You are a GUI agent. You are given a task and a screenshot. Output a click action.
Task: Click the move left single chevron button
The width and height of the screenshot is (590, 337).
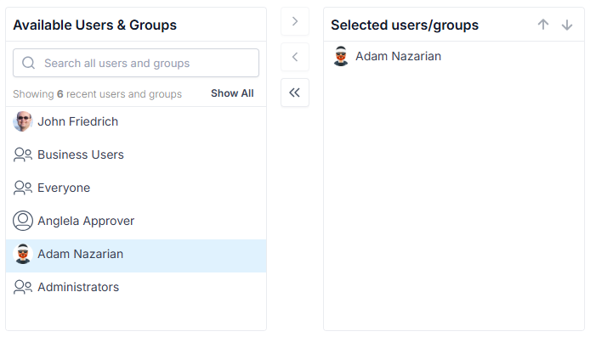pyautogui.click(x=295, y=57)
